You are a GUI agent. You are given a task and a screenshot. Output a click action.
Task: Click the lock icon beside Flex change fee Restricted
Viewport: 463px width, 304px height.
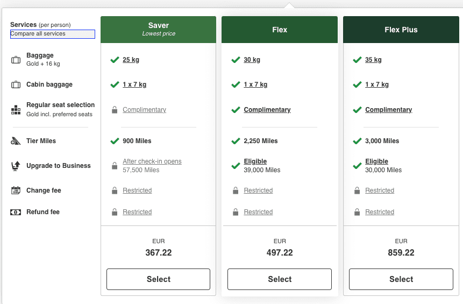click(x=236, y=190)
